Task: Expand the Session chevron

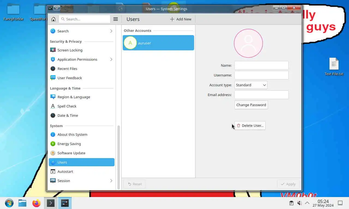Action: point(111,181)
